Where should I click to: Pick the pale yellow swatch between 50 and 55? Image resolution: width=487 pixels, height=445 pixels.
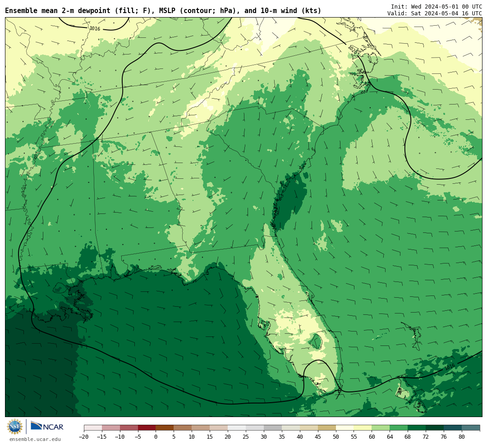tap(345, 427)
